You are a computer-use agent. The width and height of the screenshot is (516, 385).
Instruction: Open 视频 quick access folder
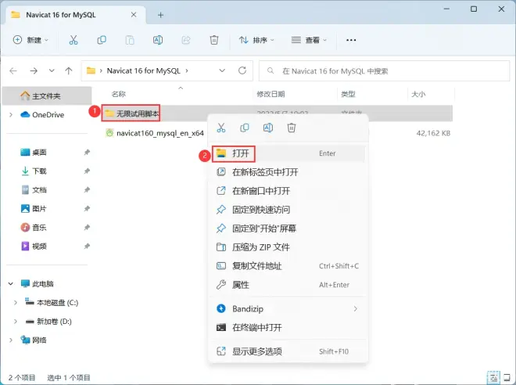(x=34, y=246)
